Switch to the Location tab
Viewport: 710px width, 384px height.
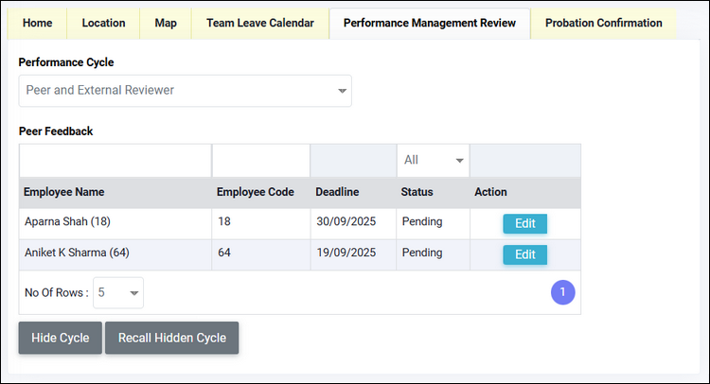(103, 23)
